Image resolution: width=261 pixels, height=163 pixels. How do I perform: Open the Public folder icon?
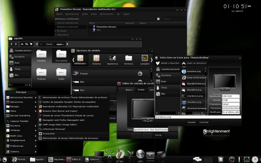pos(61,72)
